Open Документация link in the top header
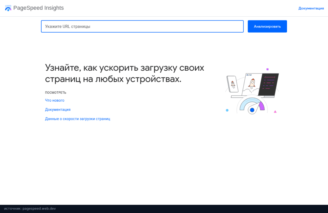The height and width of the screenshot is (213, 328). pos(311,8)
